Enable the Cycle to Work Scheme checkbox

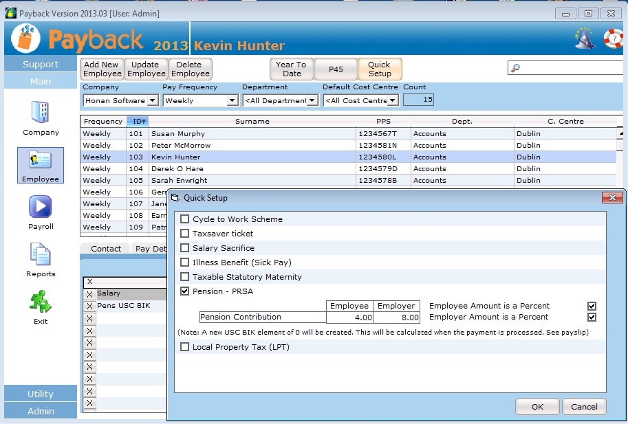pos(184,219)
